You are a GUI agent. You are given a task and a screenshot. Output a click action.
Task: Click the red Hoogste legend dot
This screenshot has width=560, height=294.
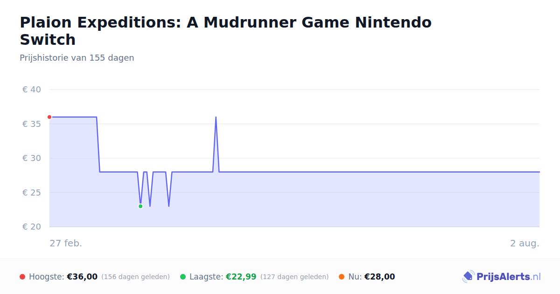[22, 277]
